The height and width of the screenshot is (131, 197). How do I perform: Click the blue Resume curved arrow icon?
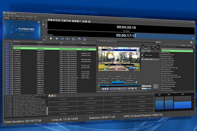tap(79, 39)
